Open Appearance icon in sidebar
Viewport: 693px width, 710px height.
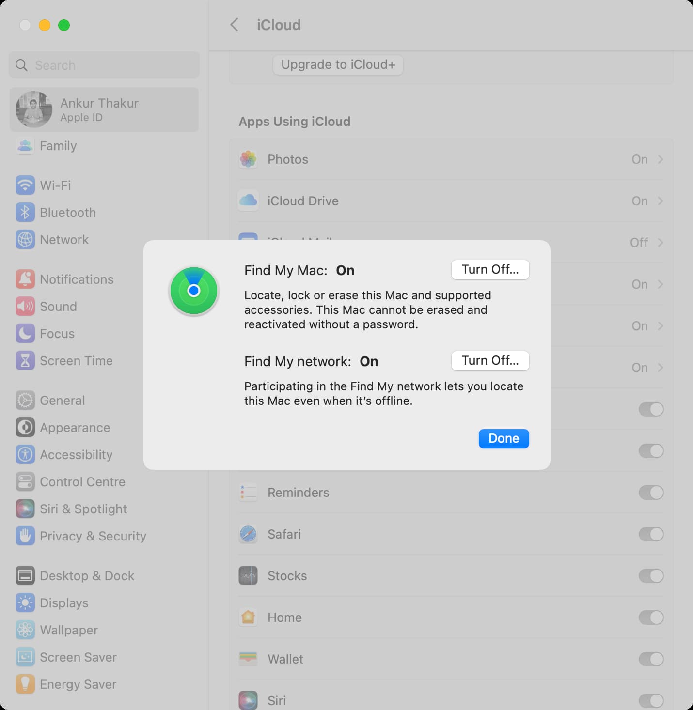click(x=25, y=427)
